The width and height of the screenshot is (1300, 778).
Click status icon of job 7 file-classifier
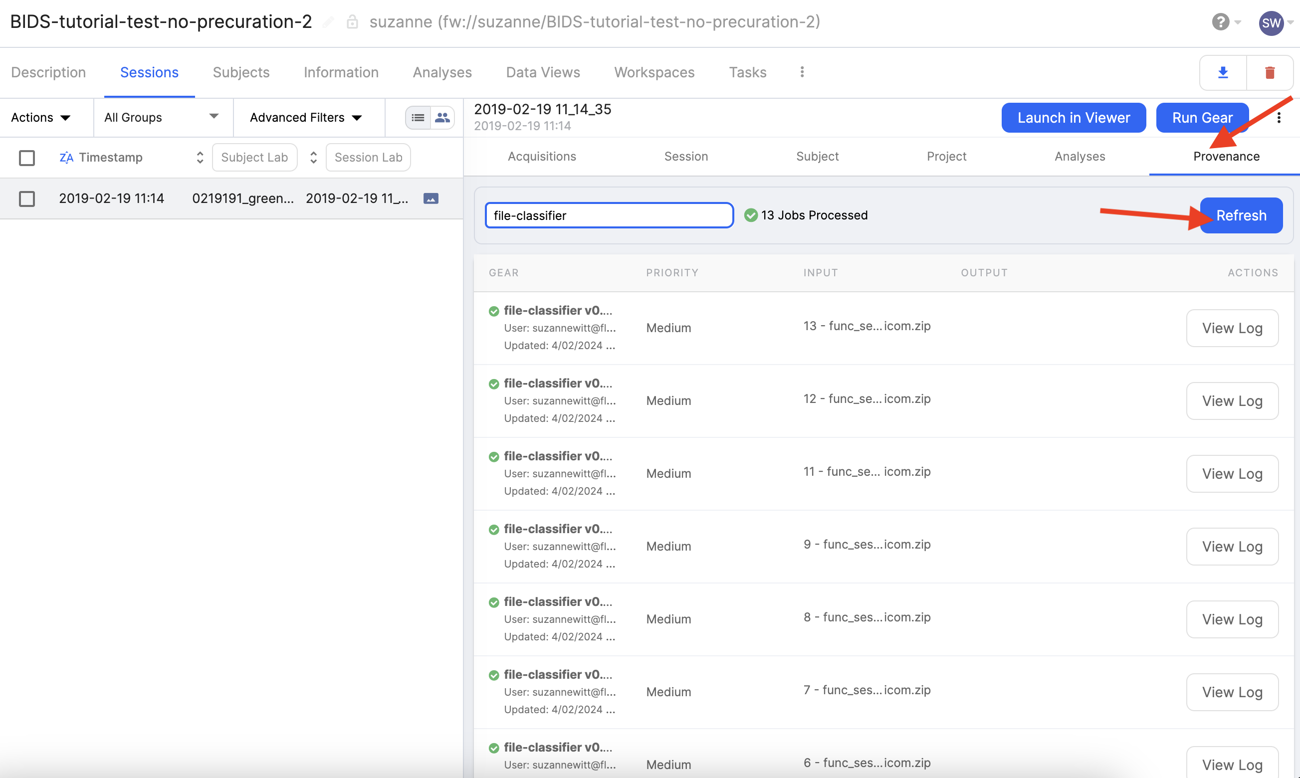[x=493, y=676]
